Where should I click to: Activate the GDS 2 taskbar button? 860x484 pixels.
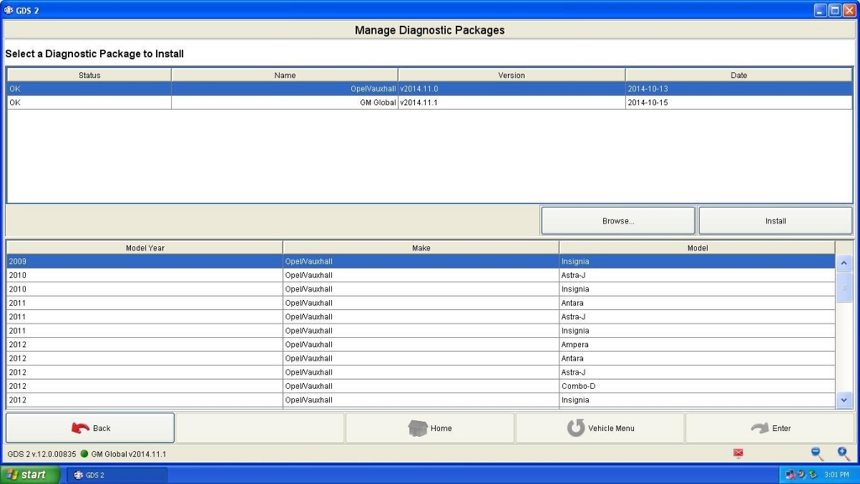[x=117, y=476]
